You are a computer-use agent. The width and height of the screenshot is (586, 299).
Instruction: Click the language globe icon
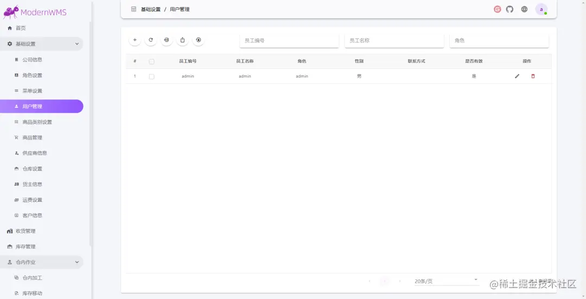pos(524,9)
